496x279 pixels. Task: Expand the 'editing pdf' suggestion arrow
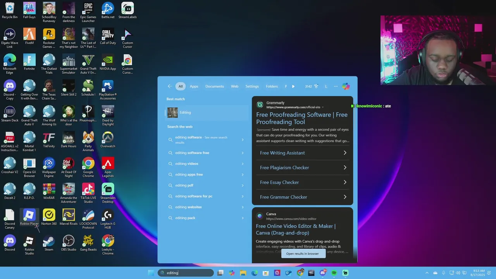(x=243, y=186)
